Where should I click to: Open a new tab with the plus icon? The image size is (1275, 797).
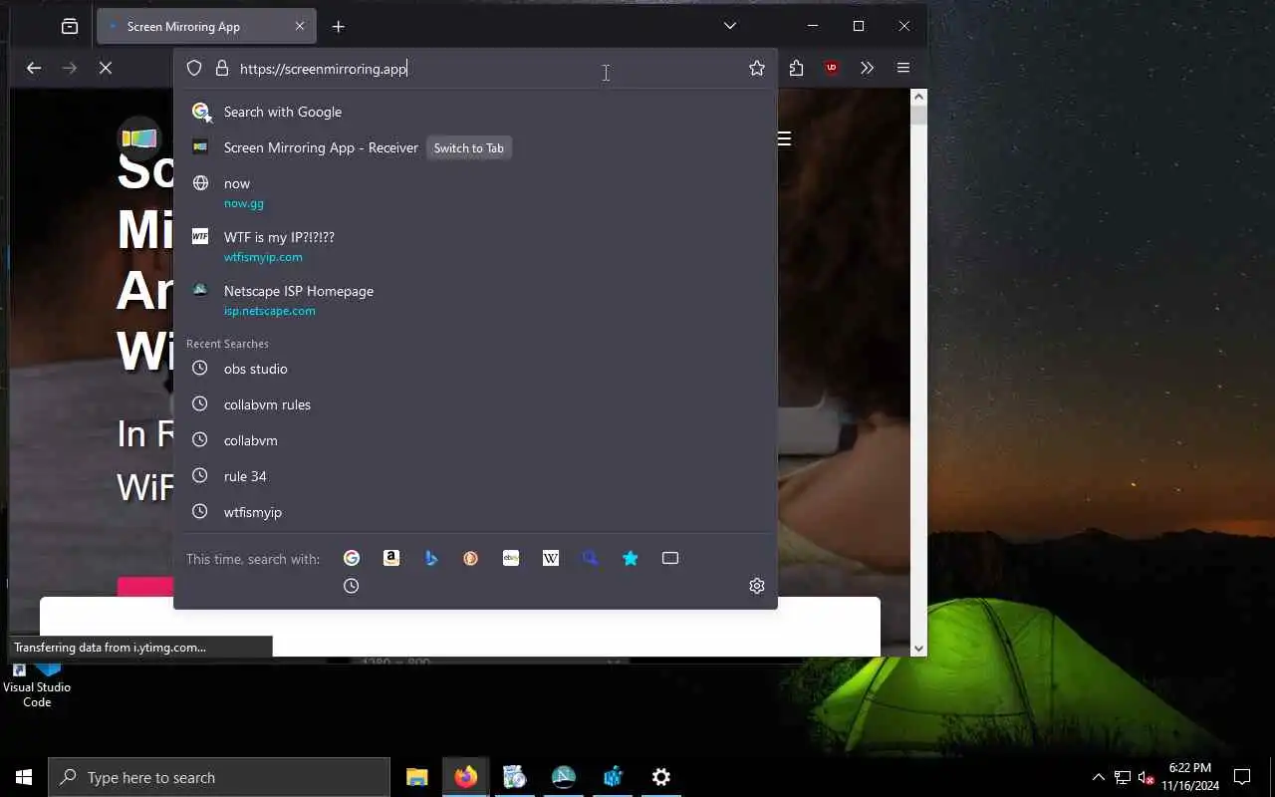click(339, 27)
